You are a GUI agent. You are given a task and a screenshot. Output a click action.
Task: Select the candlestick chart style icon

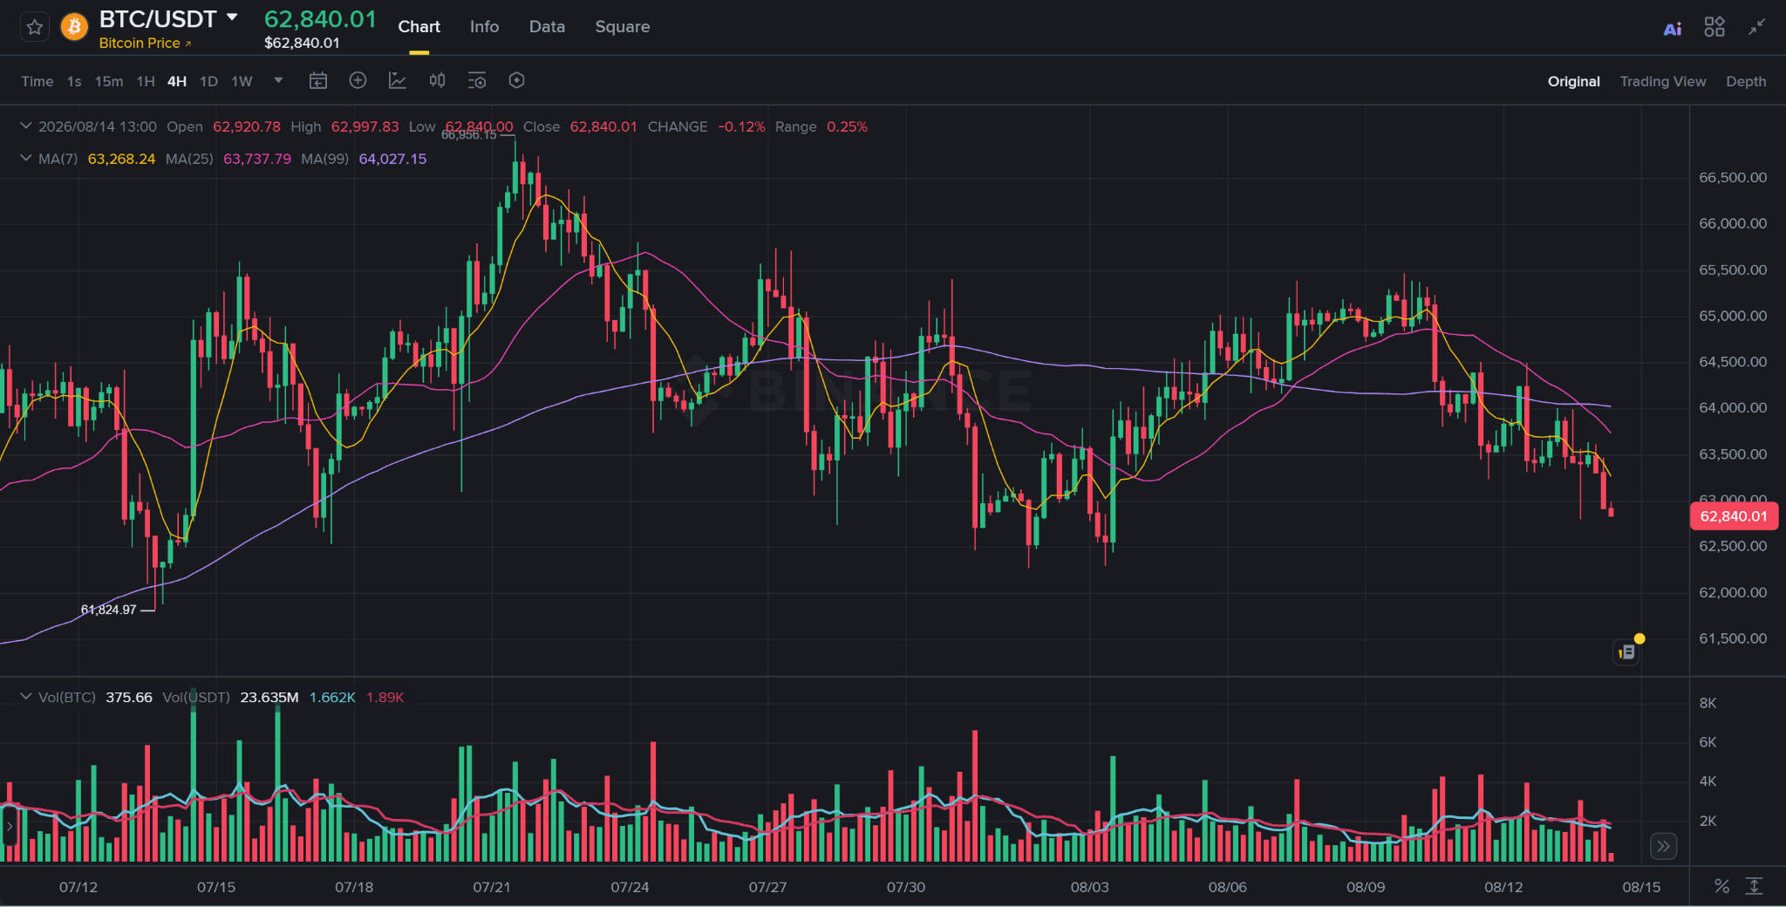[437, 80]
